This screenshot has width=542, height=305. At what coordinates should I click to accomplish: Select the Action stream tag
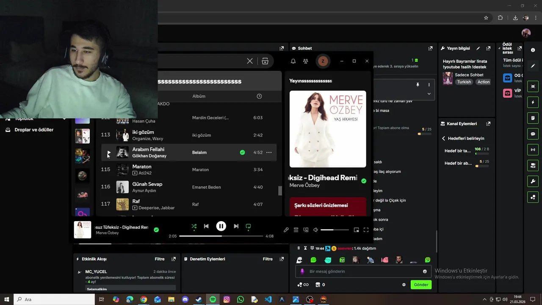(484, 82)
